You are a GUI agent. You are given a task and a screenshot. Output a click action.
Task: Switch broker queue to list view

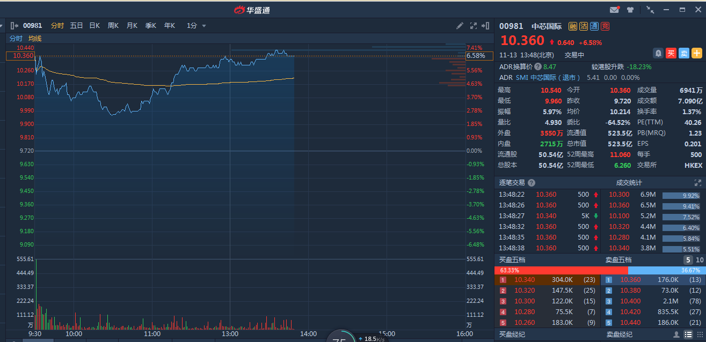[x=688, y=334]
